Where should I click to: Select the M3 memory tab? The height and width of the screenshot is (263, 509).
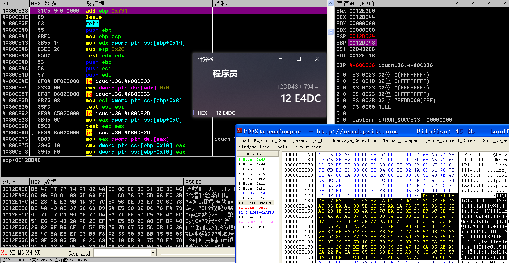tap(21, 253)
